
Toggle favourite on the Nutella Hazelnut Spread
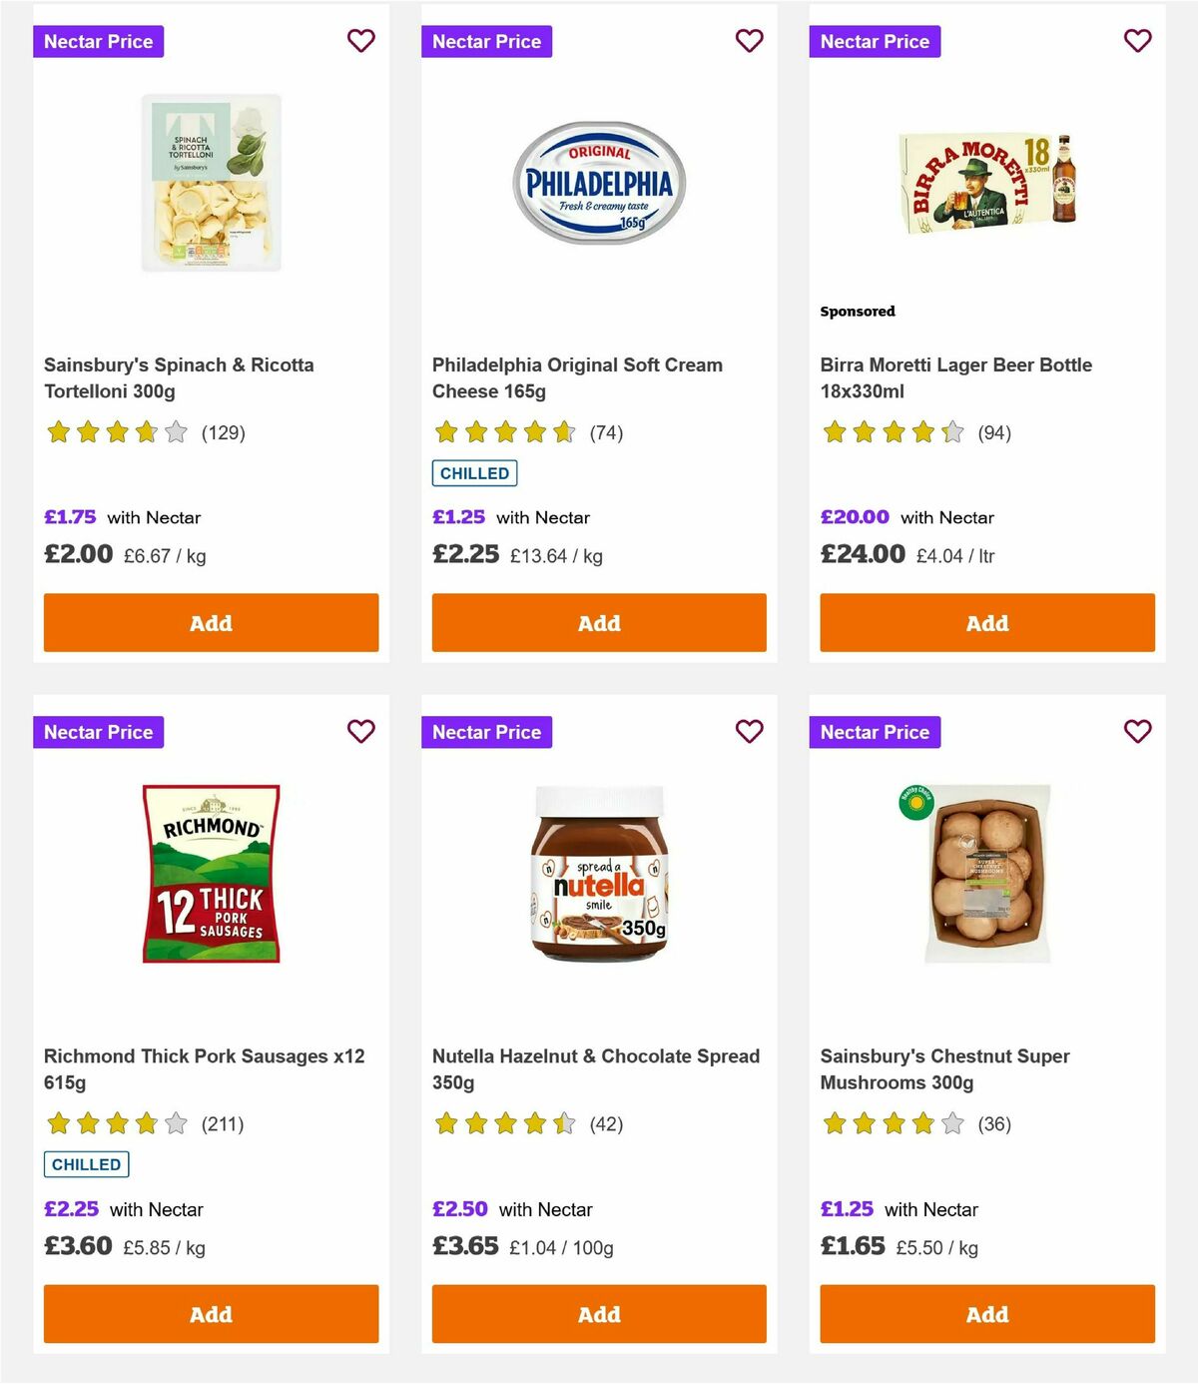[749, 732]
